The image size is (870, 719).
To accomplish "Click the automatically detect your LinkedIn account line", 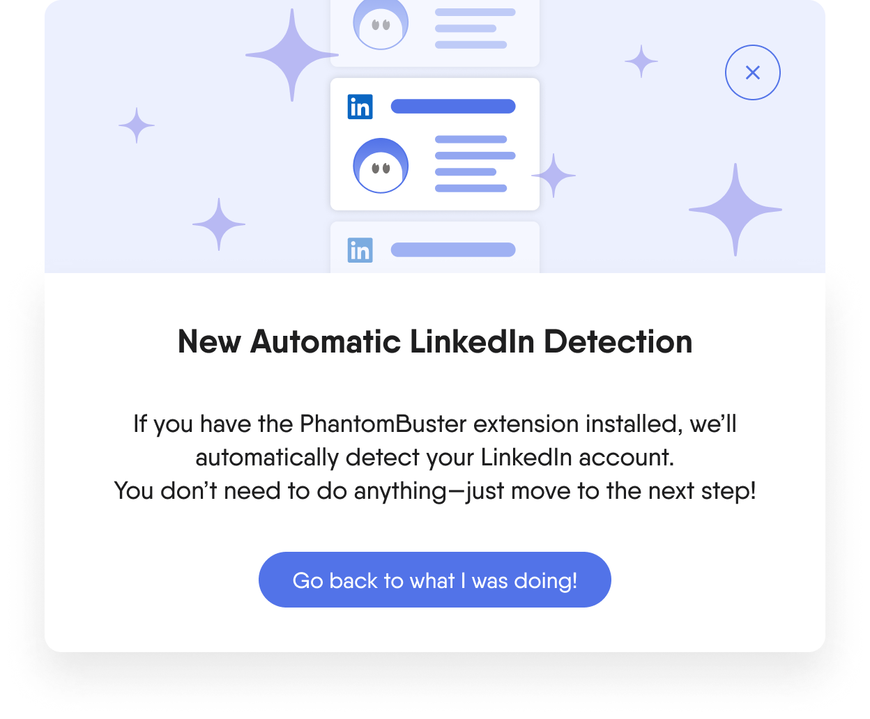I will pos(435,457).
